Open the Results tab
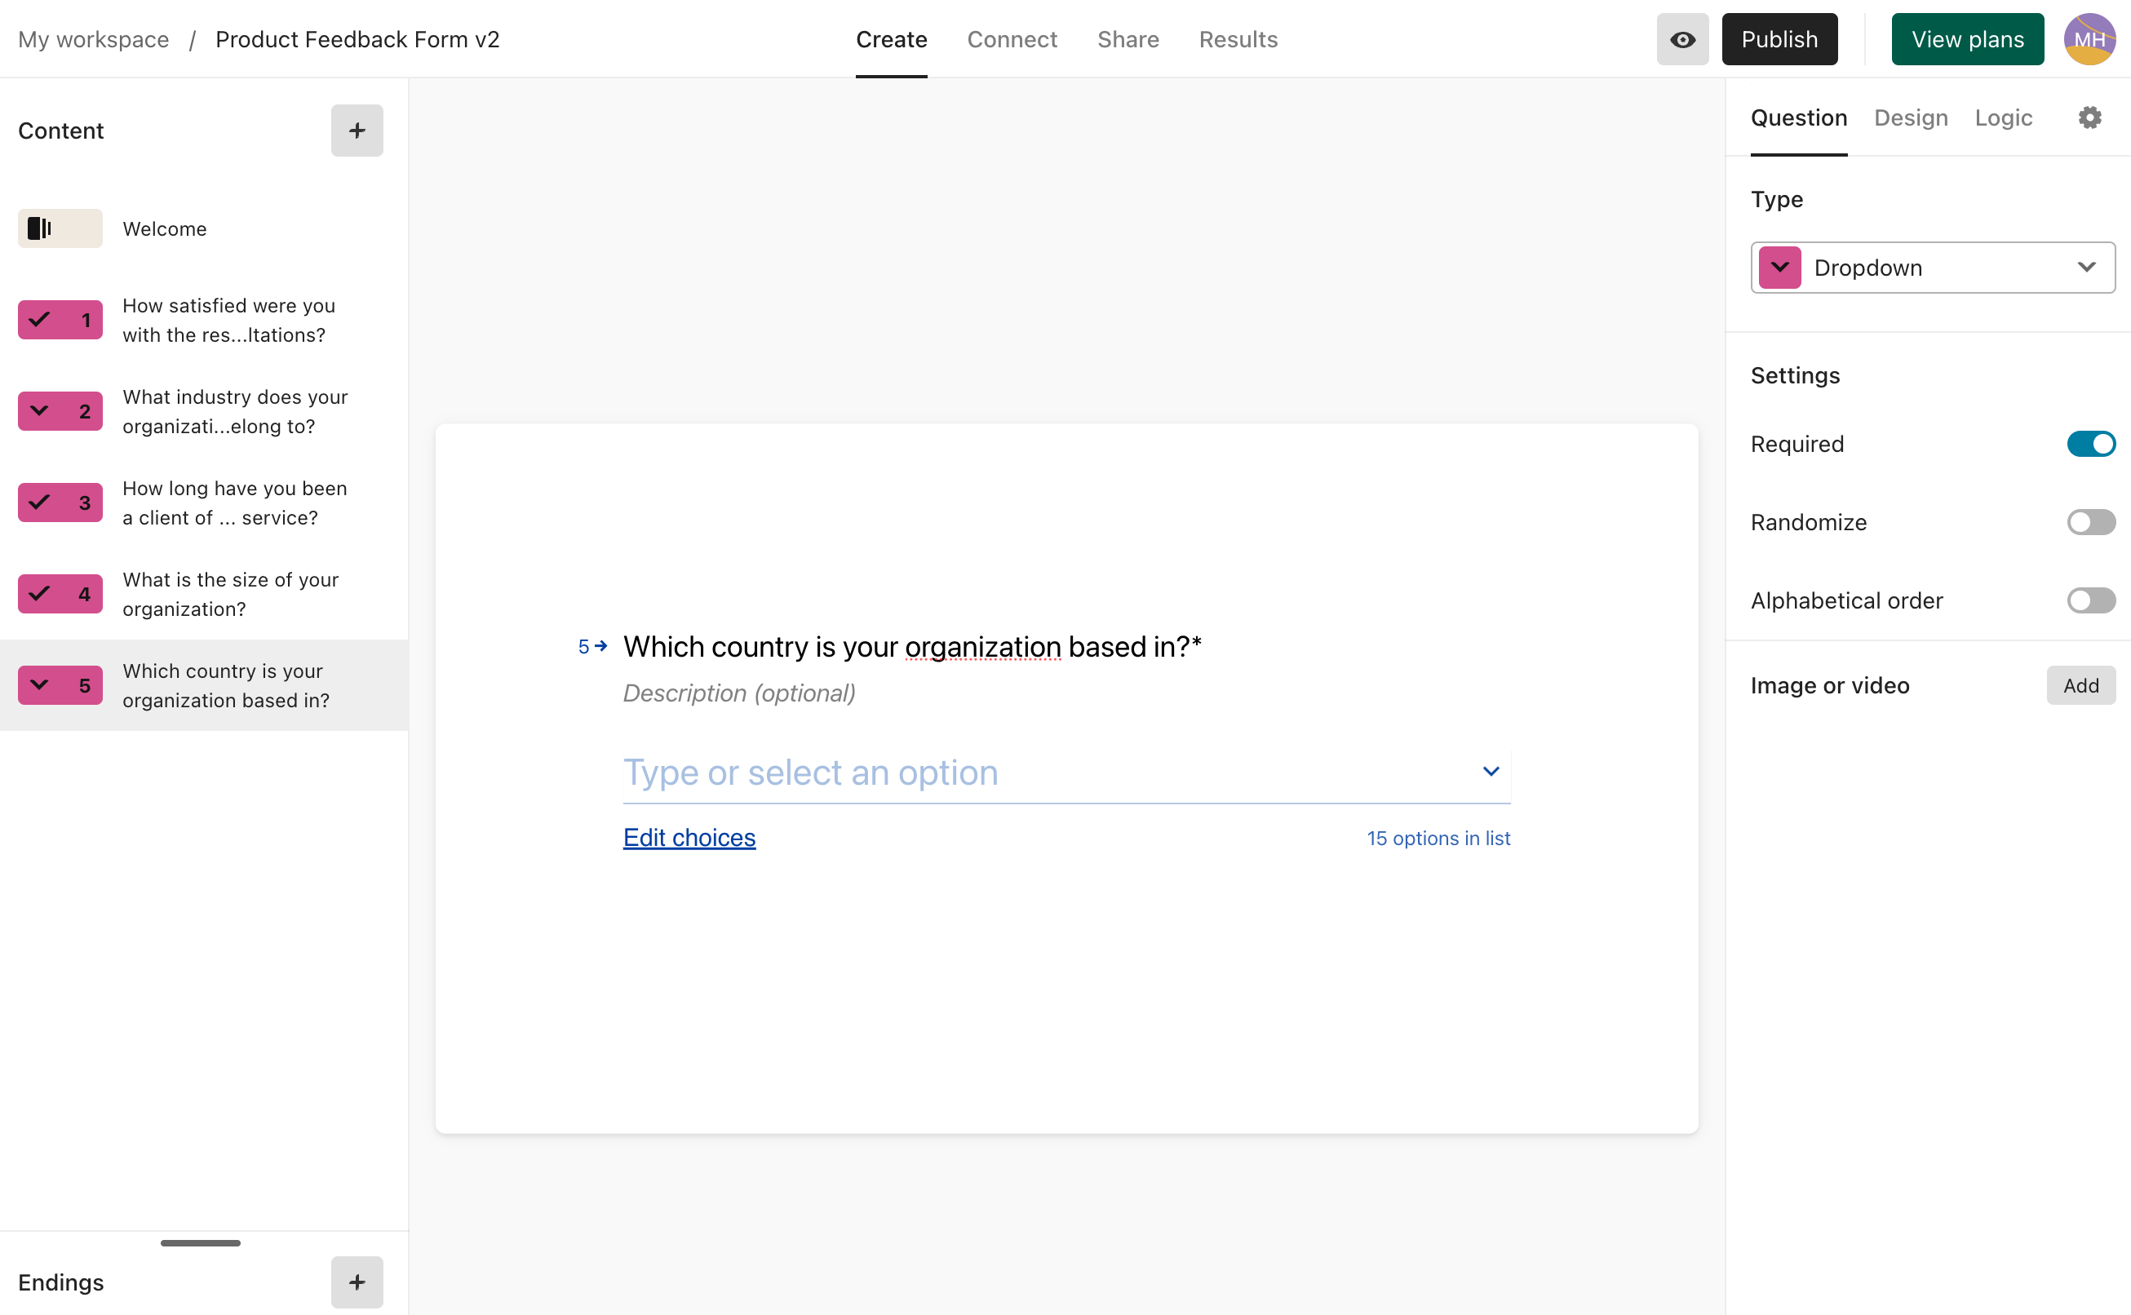 click(x=1238, y=39)
